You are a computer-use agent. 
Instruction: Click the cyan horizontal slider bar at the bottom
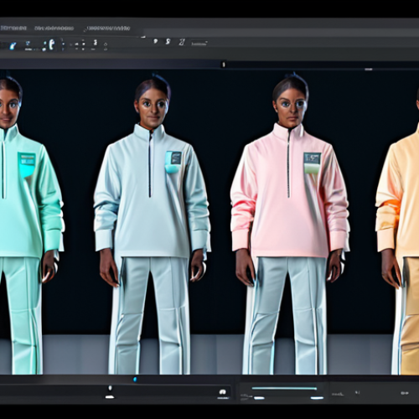tap(284, 388)
